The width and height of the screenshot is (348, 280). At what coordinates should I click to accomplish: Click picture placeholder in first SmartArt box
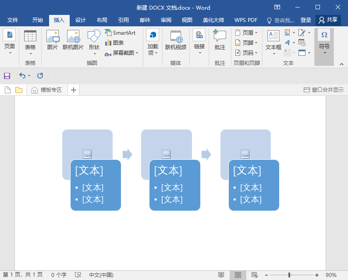(x=87, y=154)
